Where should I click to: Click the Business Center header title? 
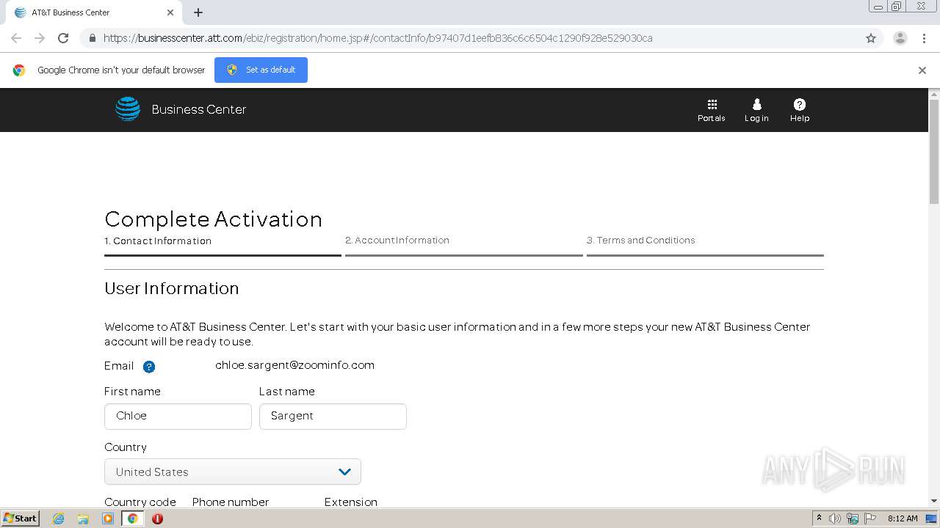tap(199, 109)
